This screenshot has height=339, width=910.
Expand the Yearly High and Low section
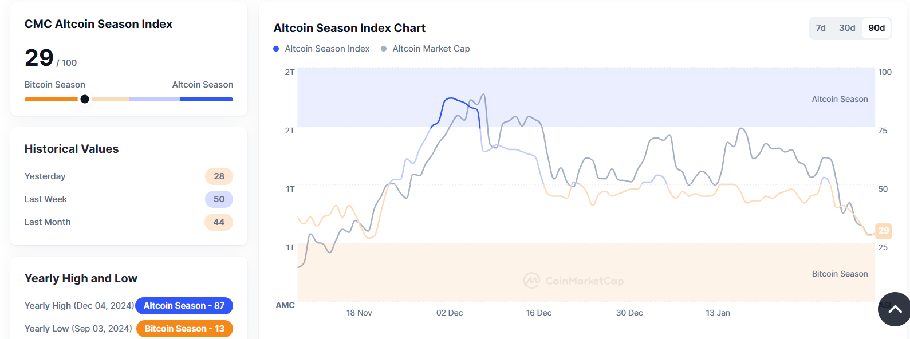(80, 278)
